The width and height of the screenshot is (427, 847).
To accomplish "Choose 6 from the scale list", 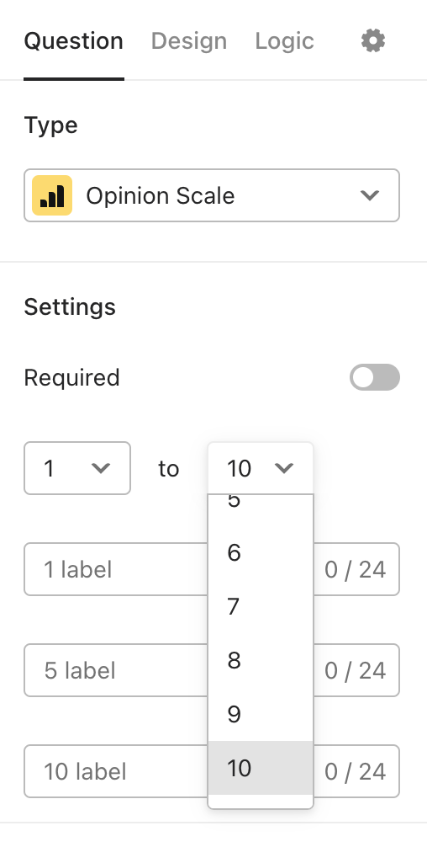I will 261,552.
